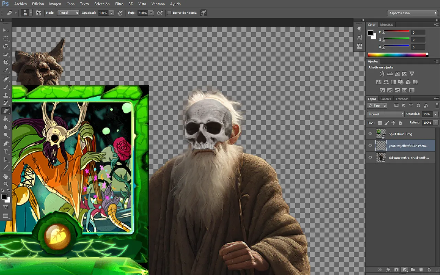The image size is (440, 275).
Task: Click the color spectrum ramp
Action: click(x=398, y=54)
